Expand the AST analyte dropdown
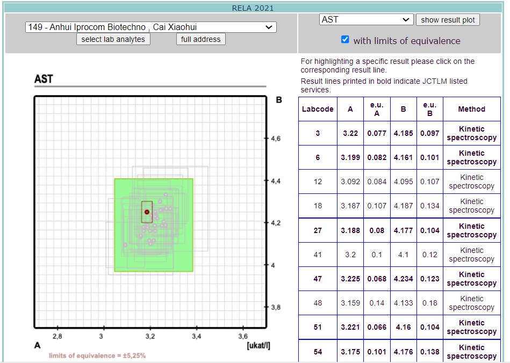 (366, 20)
